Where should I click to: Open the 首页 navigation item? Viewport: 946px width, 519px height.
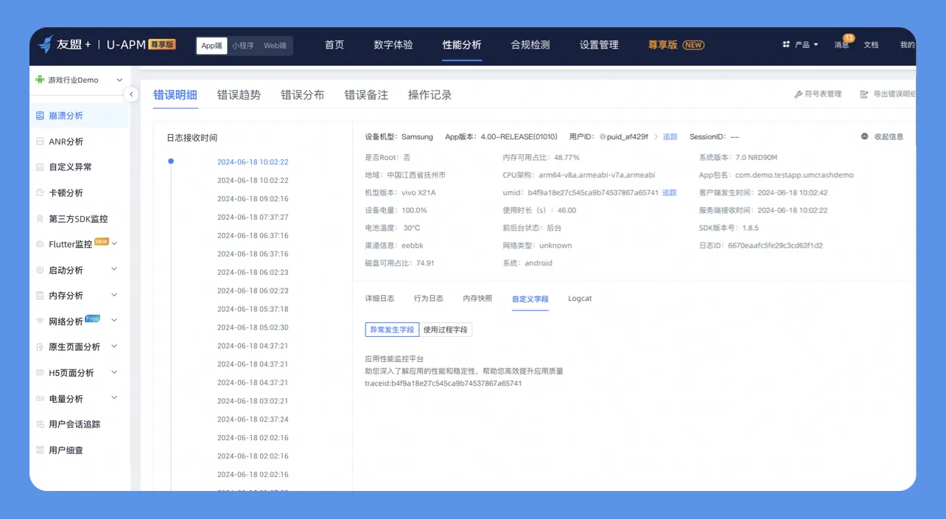coord(334,45)
